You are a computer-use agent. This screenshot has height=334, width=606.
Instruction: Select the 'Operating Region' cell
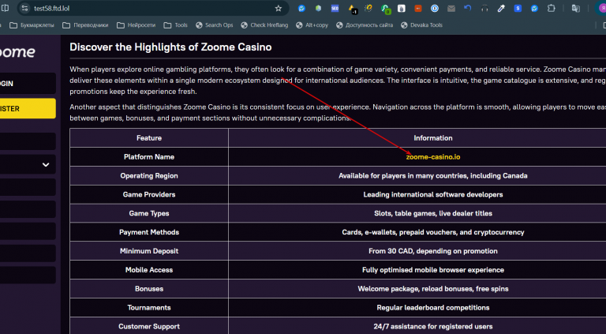(149, 175)
